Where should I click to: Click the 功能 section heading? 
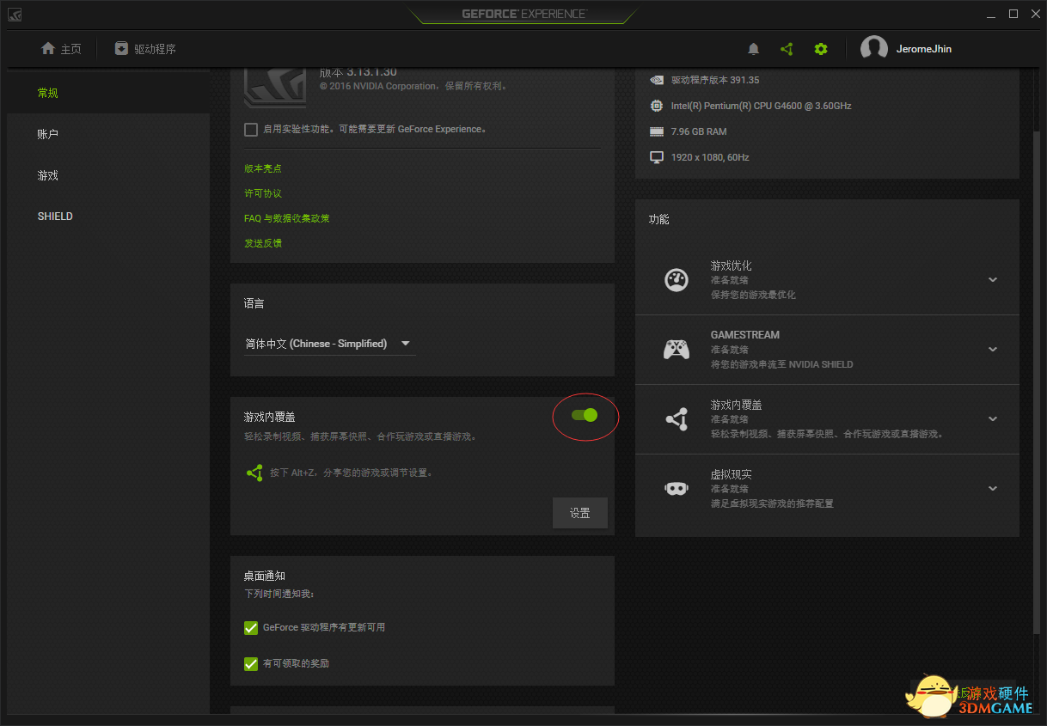tap(658, 219)
